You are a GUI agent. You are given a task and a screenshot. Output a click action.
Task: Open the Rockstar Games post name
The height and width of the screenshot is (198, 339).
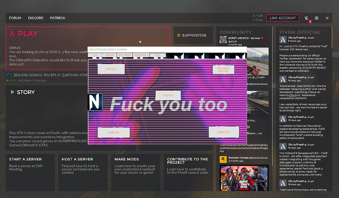[238, 158]
